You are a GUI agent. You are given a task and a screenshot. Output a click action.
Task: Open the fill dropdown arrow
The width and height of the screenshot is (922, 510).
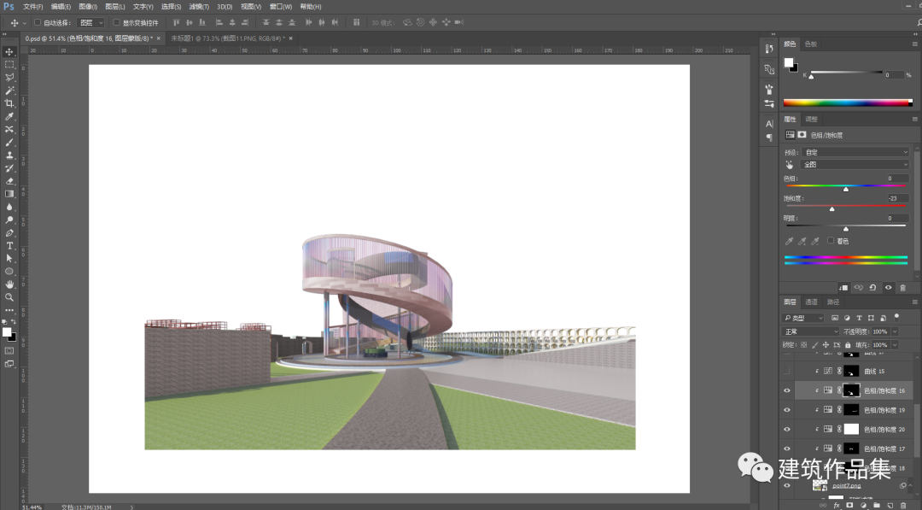[x=895, y=345]
